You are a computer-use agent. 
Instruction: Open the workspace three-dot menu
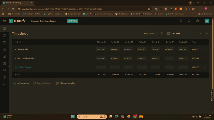click(61, 21)
